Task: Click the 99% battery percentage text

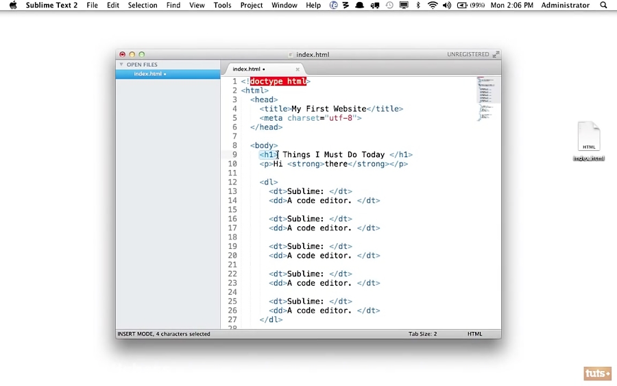Action: (x=477, y=5)
